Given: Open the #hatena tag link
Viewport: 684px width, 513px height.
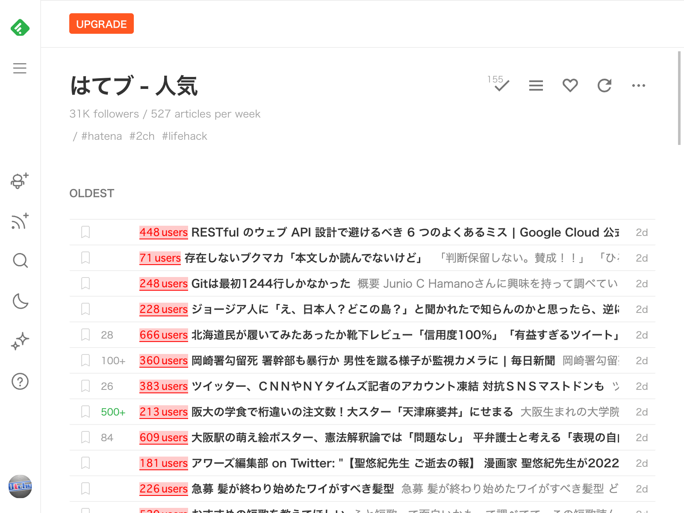Looking at the screenshot, I should tap(101, 136).
